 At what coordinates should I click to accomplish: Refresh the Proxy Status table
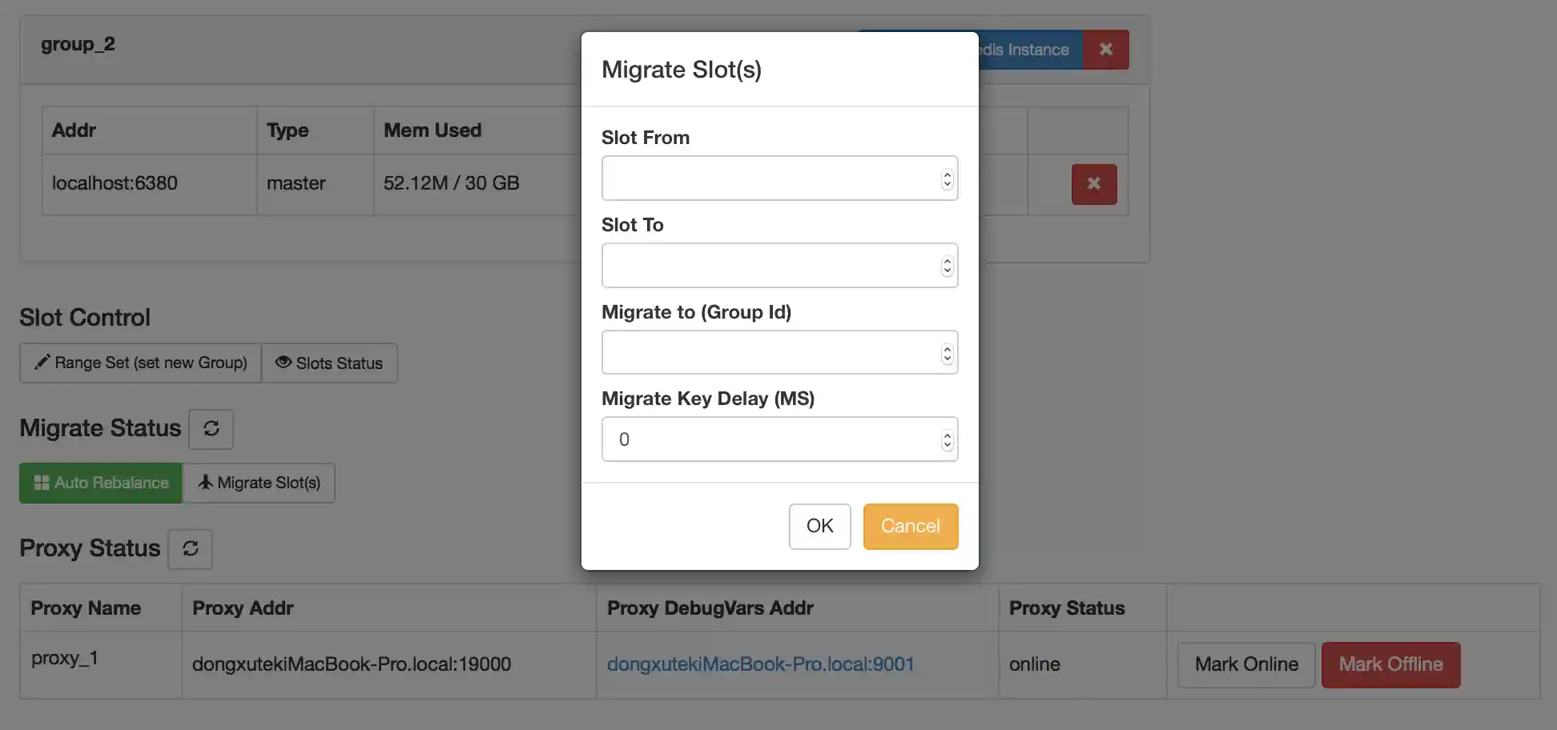coord(190,549)
